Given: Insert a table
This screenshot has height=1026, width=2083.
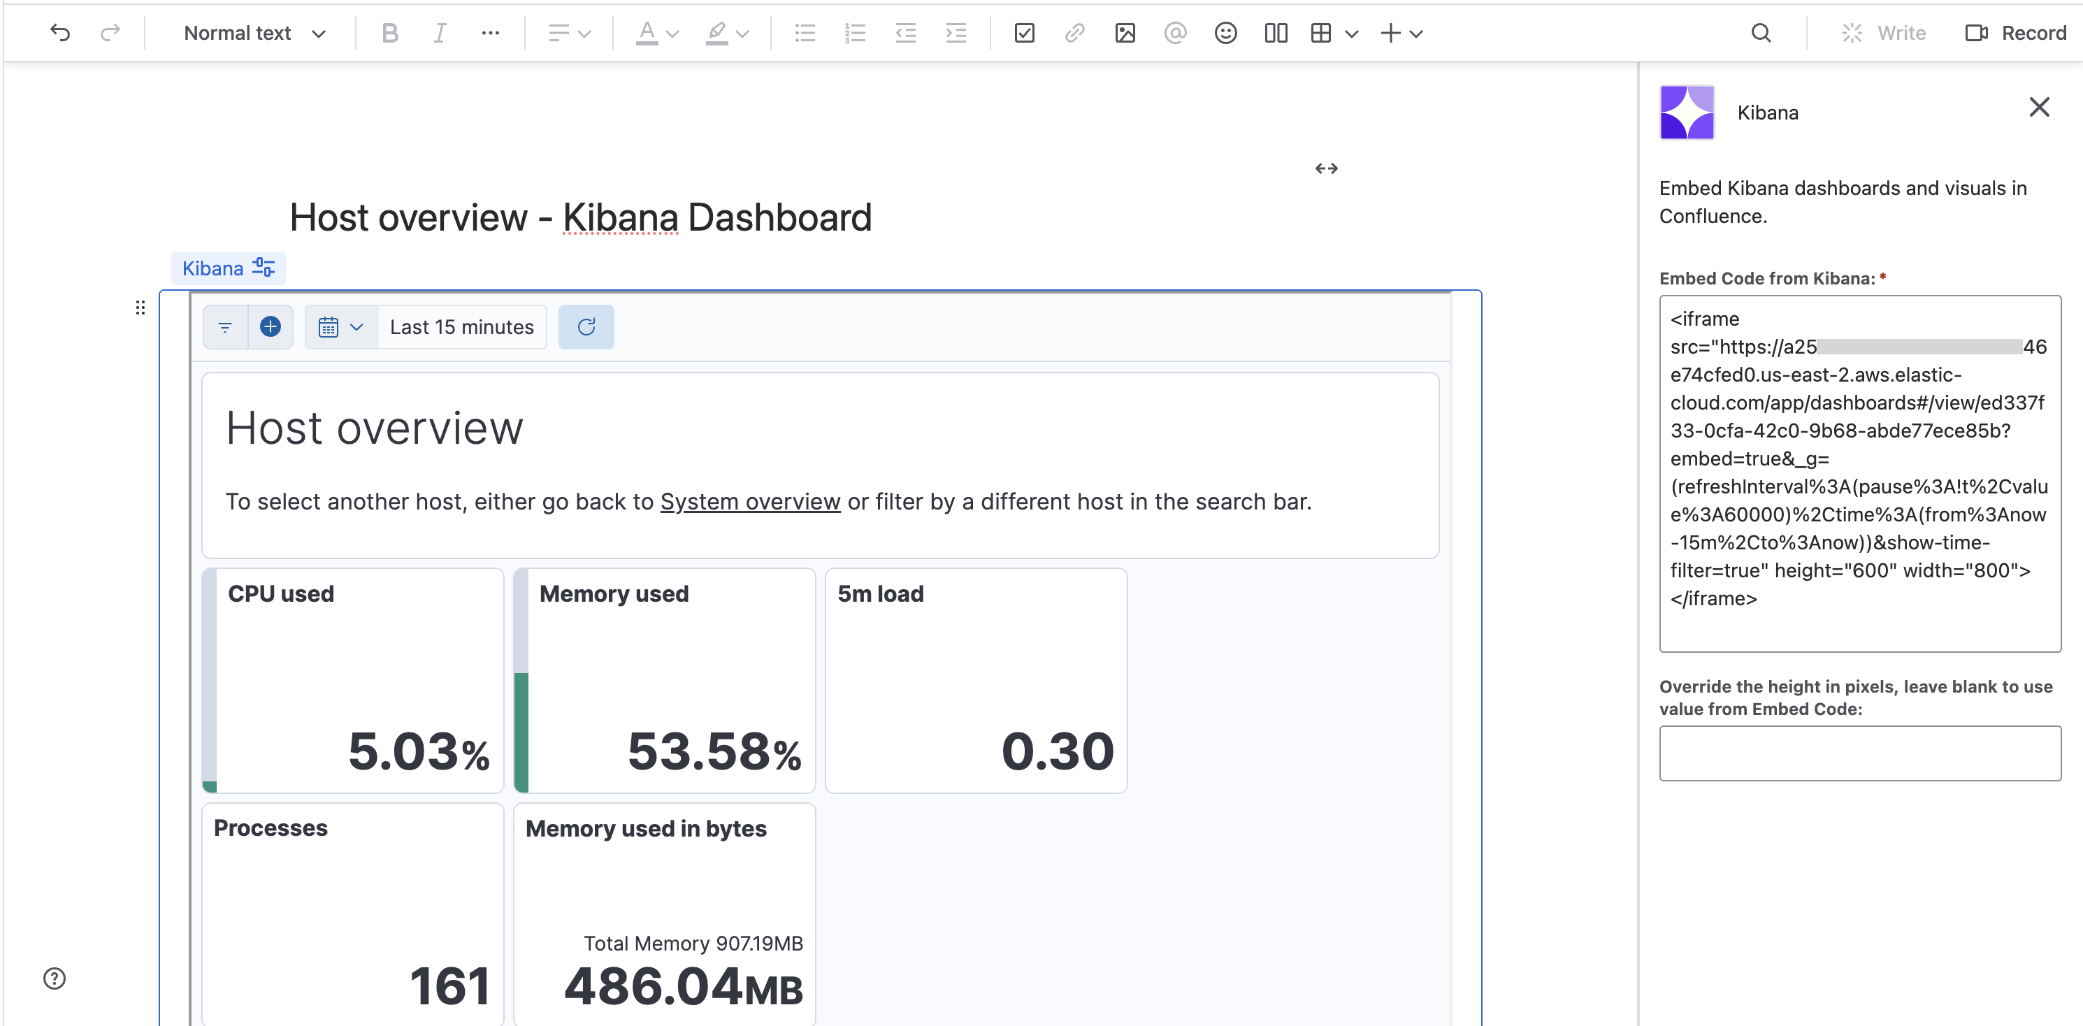Looking at the screenshot, I should 1321,33.
